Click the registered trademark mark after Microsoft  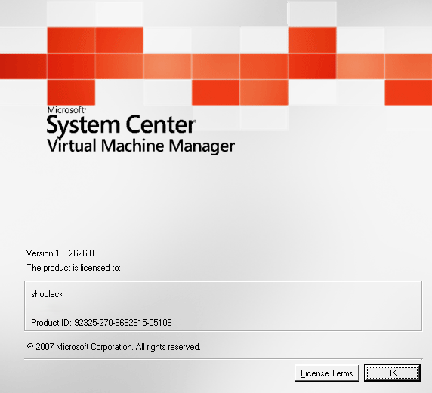tap(85, 109)
